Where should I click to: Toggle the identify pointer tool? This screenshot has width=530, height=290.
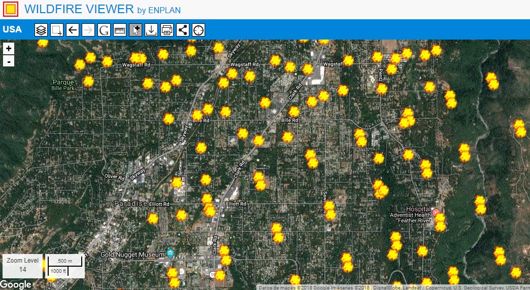coord(136,30)
